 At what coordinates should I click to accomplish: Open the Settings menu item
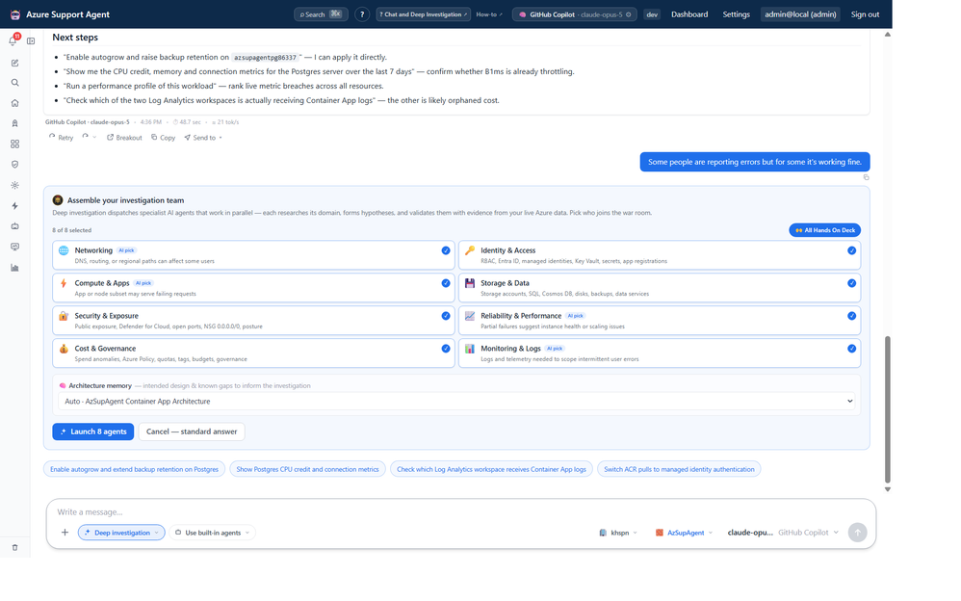point(736,14)
